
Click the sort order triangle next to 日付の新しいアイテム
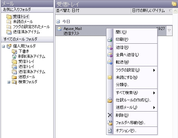pos(170,11)
